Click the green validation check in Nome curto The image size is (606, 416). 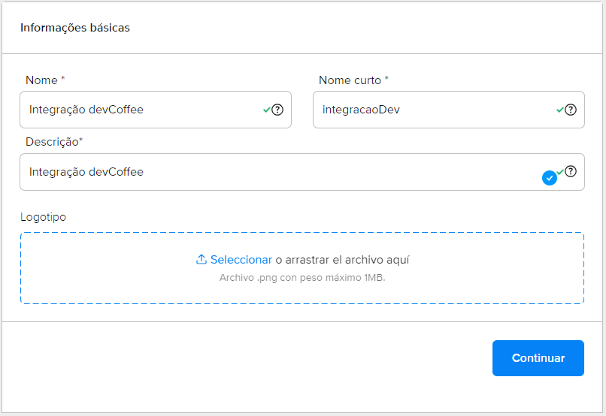pyautogui.click(x=559, y=110)
